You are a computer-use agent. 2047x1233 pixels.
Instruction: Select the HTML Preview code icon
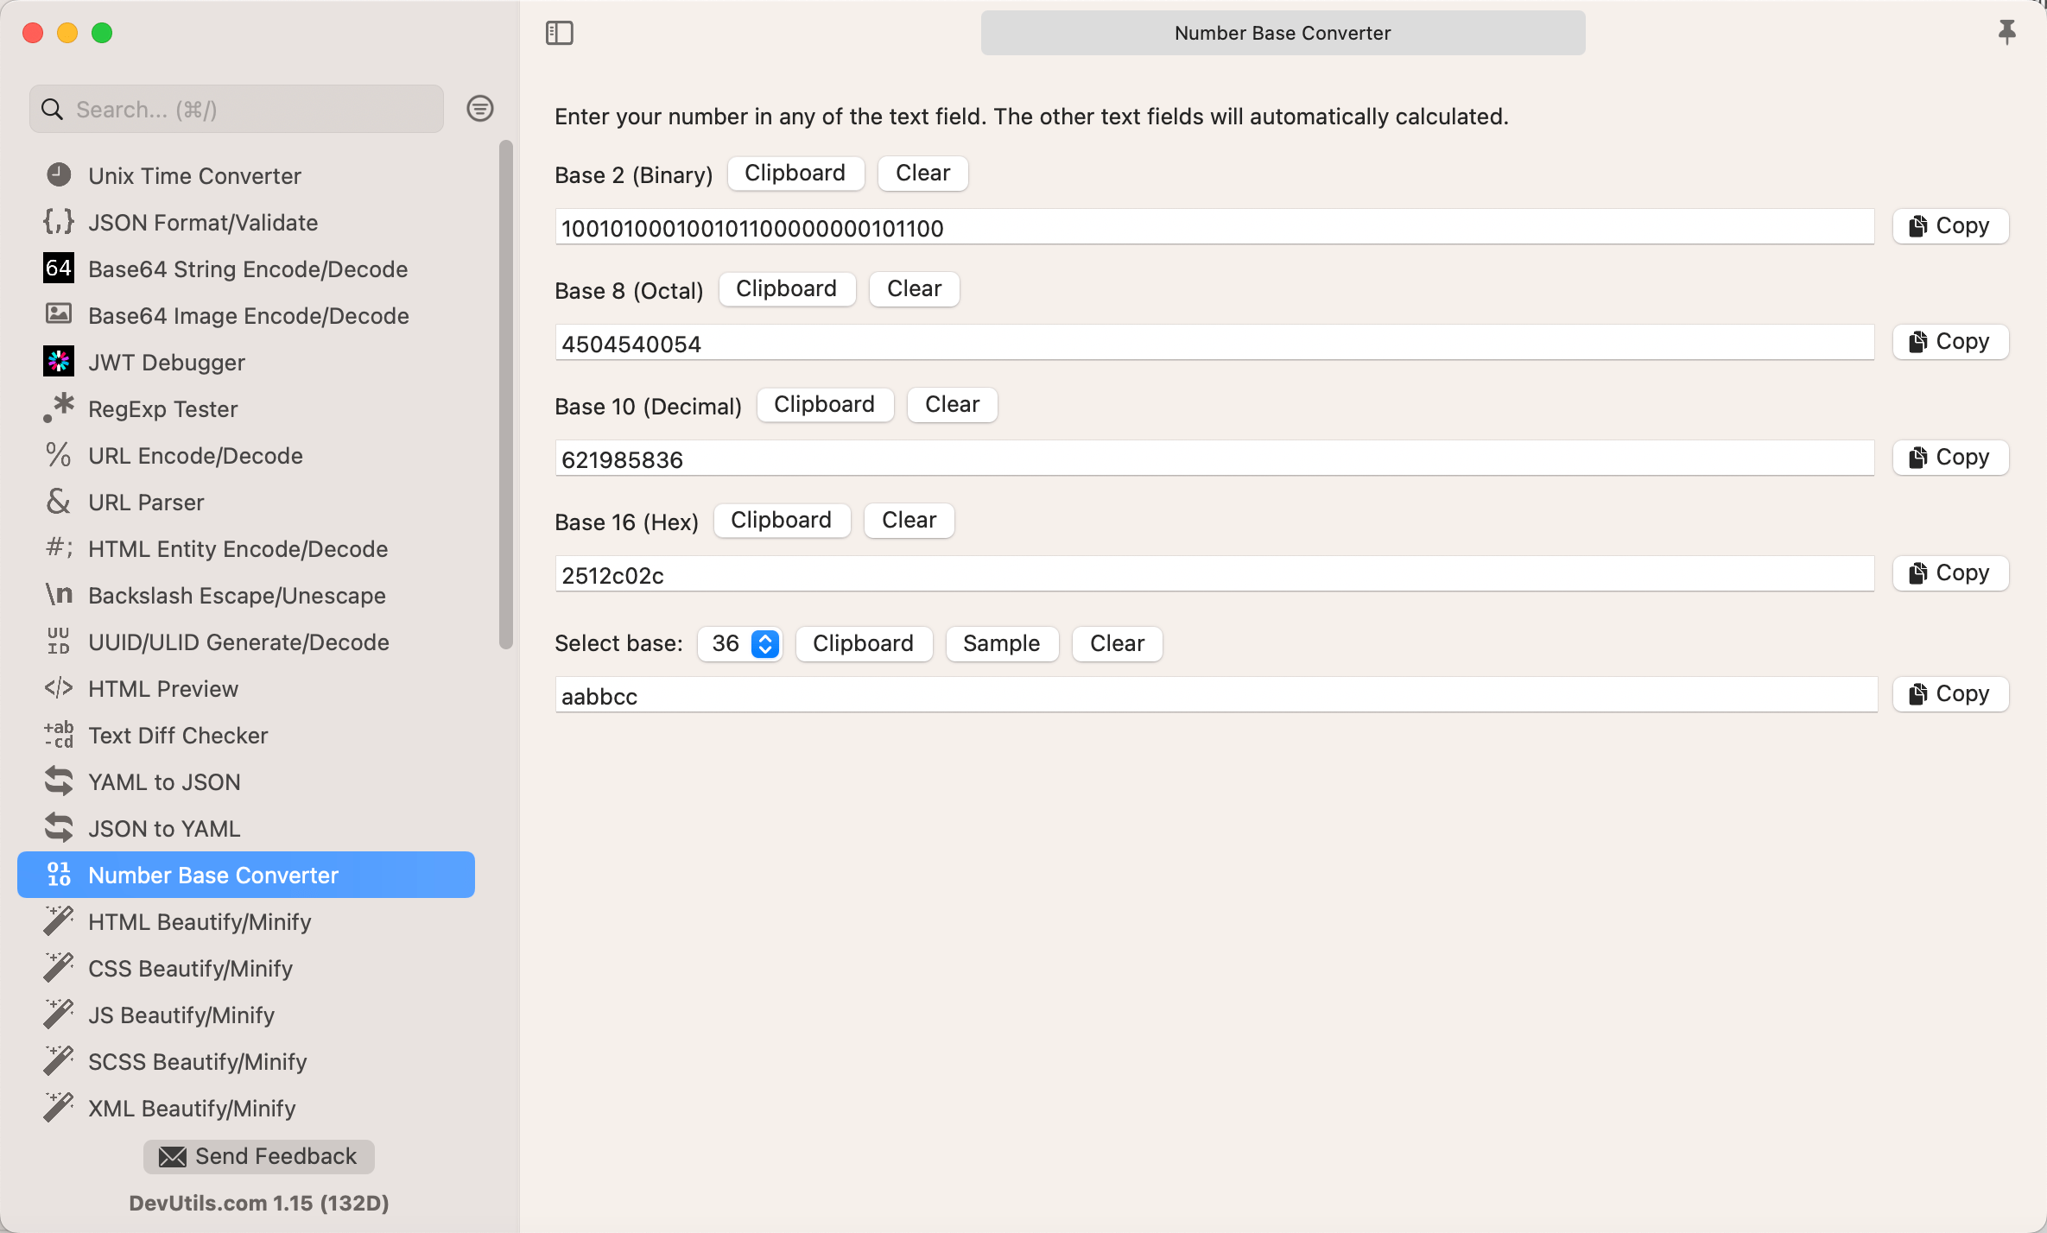(x=58, y=688)
